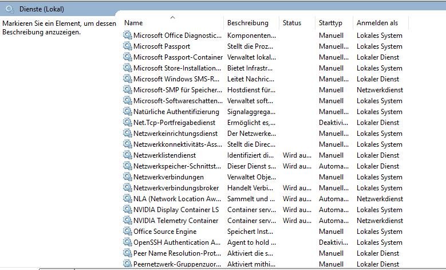Click gear icon of Netzwerkverbindungsbroker
446x270 pixels.
pyautogui.click(x=128, y=187)
